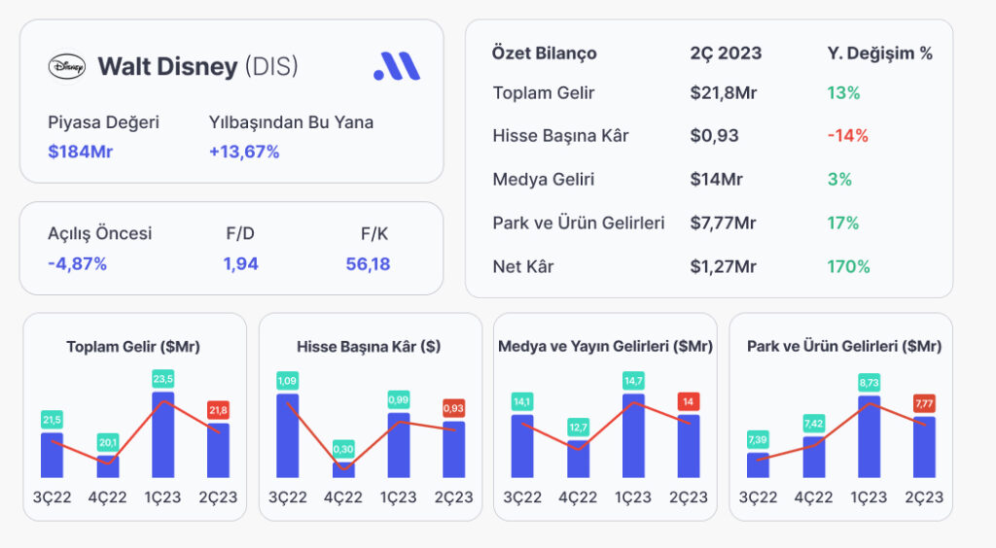
Task: Click the 14,7 label in media chart
Action: coord(633,381)
